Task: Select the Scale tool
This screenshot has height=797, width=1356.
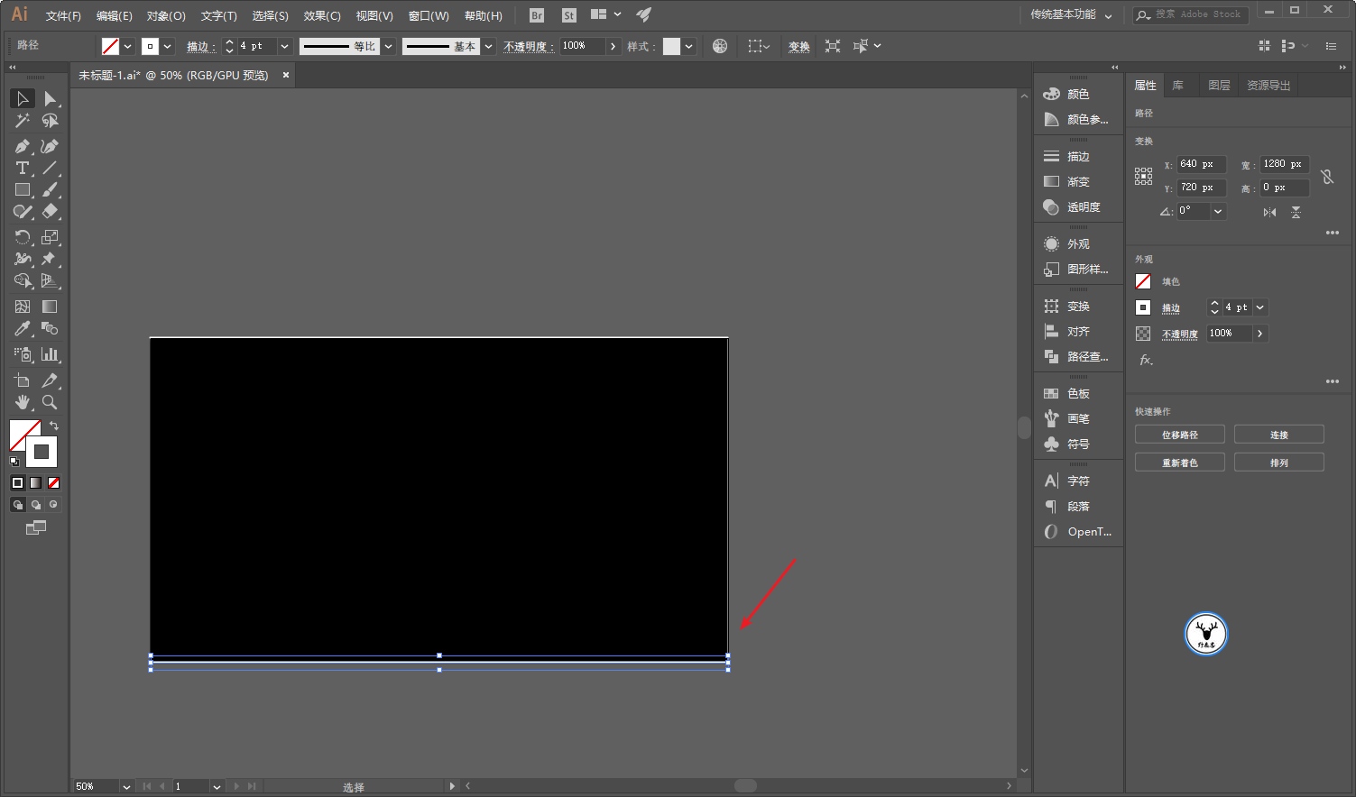Action: coord(50,237)
